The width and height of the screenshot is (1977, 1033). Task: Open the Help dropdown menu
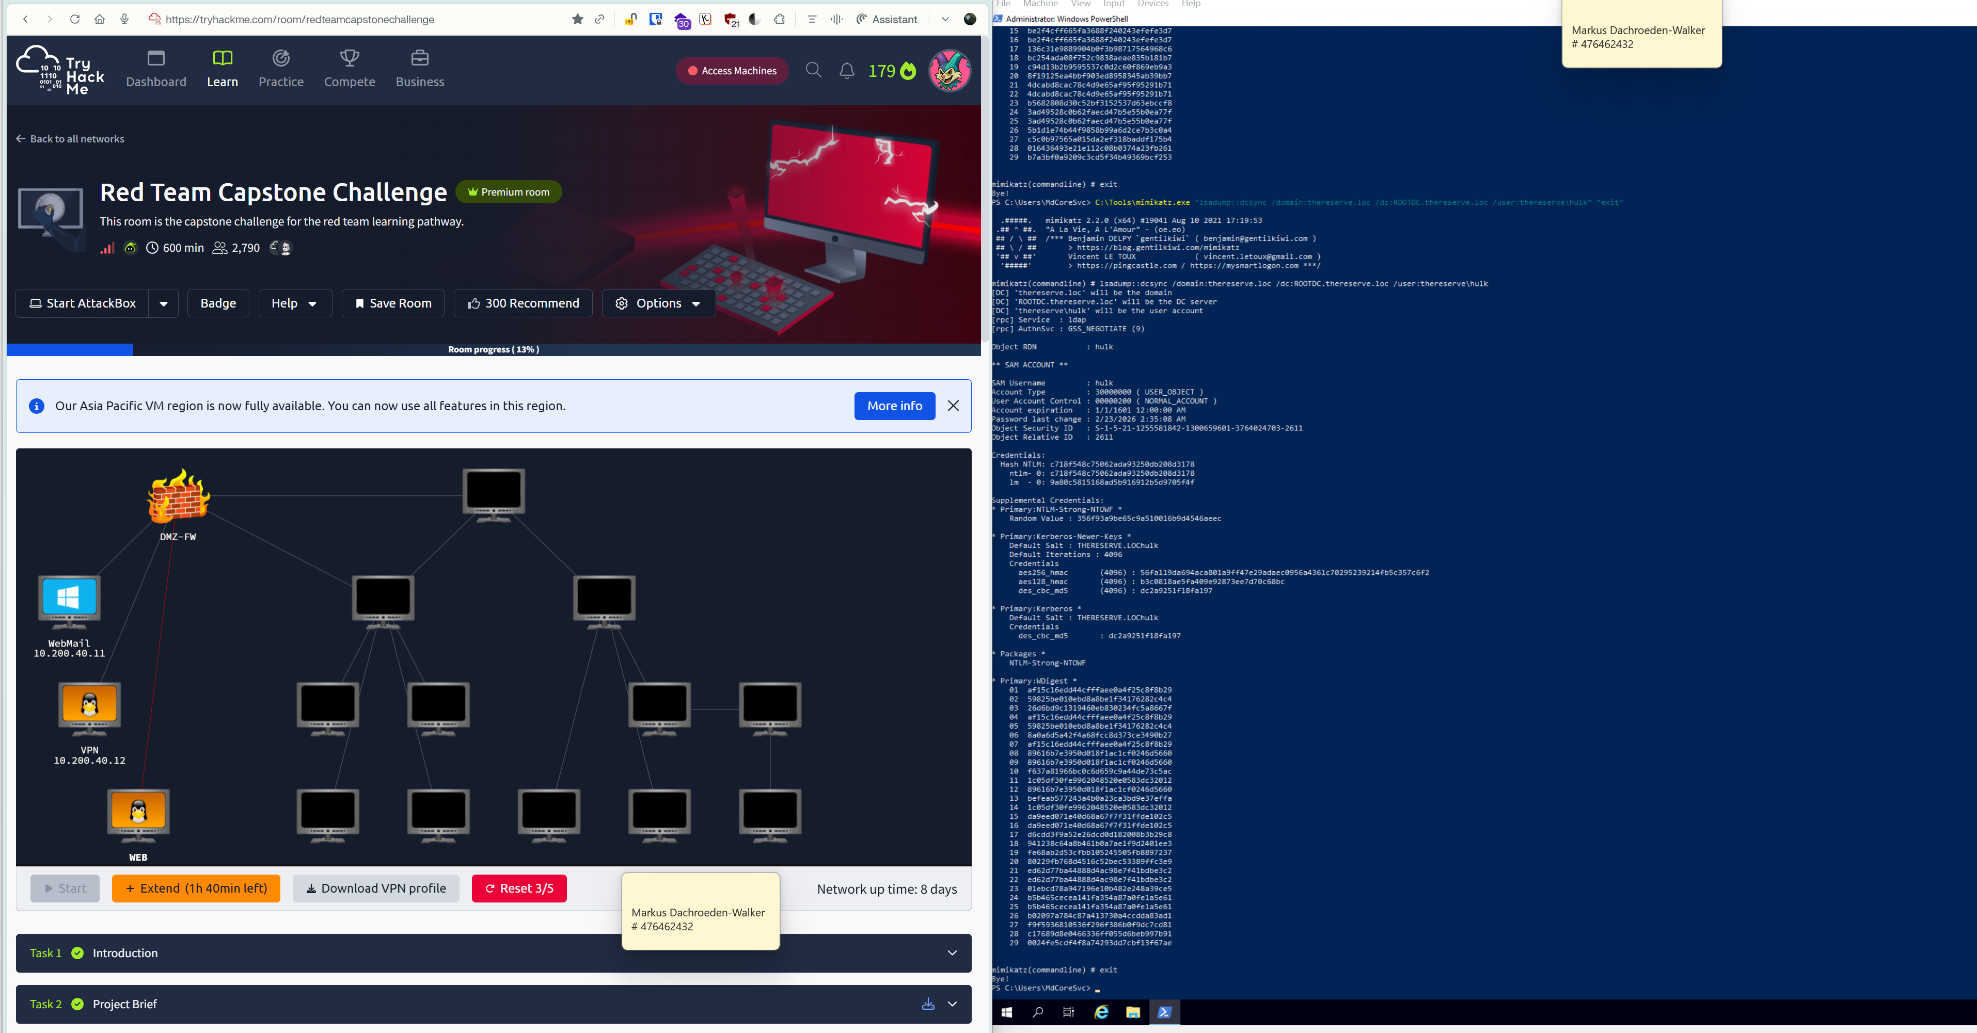[x=295, y=304]
